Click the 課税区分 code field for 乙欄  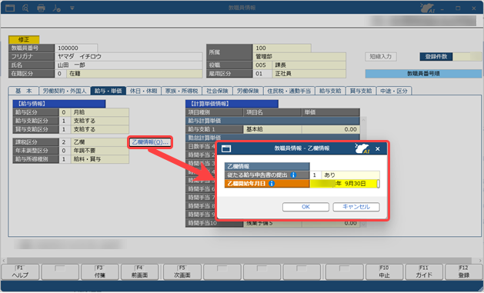[65, 142]
